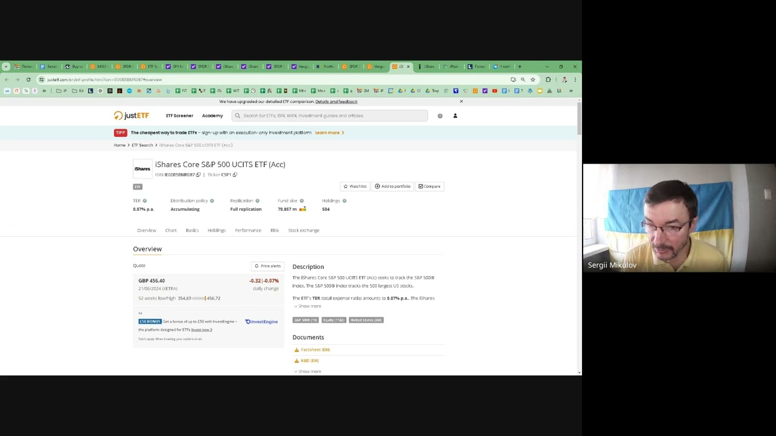Bookmark page with the star icon
Screen dimensions: 776x436
(x=533, y=80)
